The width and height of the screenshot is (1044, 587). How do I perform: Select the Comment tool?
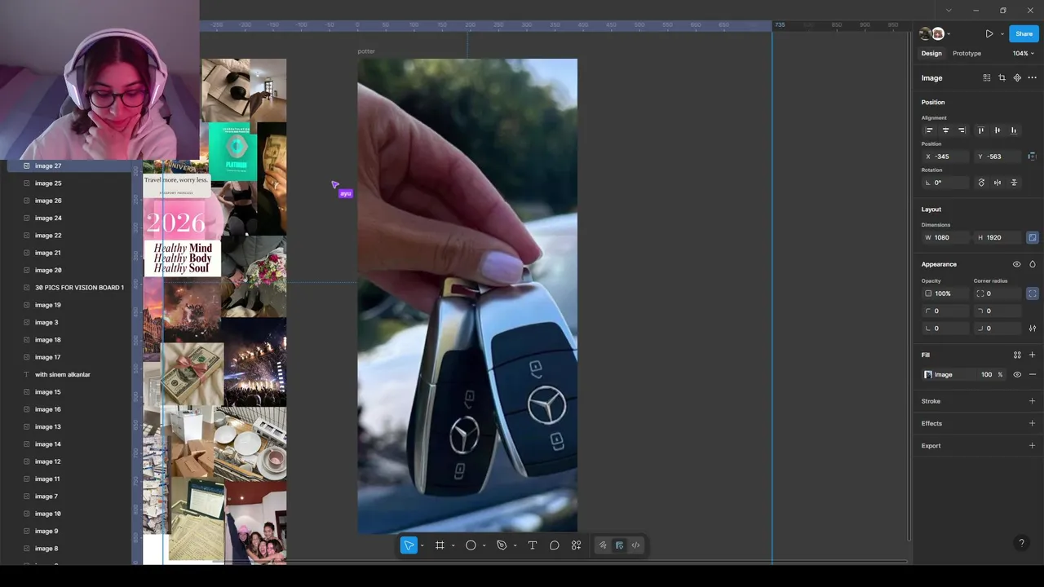point(555,545)
